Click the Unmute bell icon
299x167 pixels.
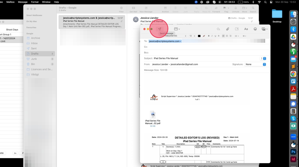click(x=235, y=8)
